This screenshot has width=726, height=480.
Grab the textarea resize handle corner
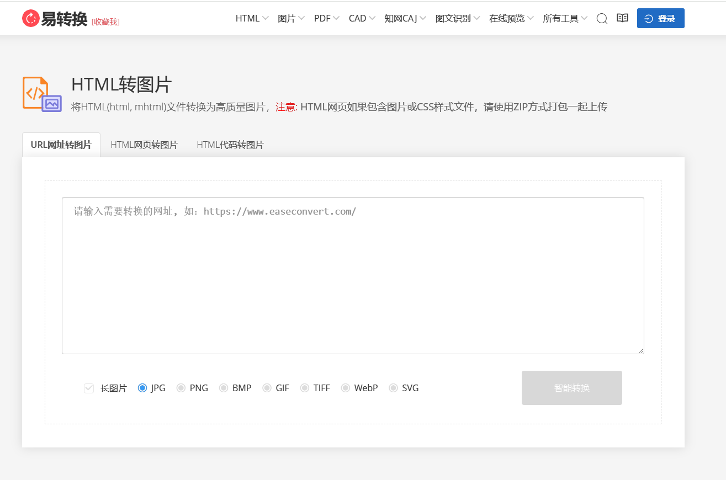point(641,351)
